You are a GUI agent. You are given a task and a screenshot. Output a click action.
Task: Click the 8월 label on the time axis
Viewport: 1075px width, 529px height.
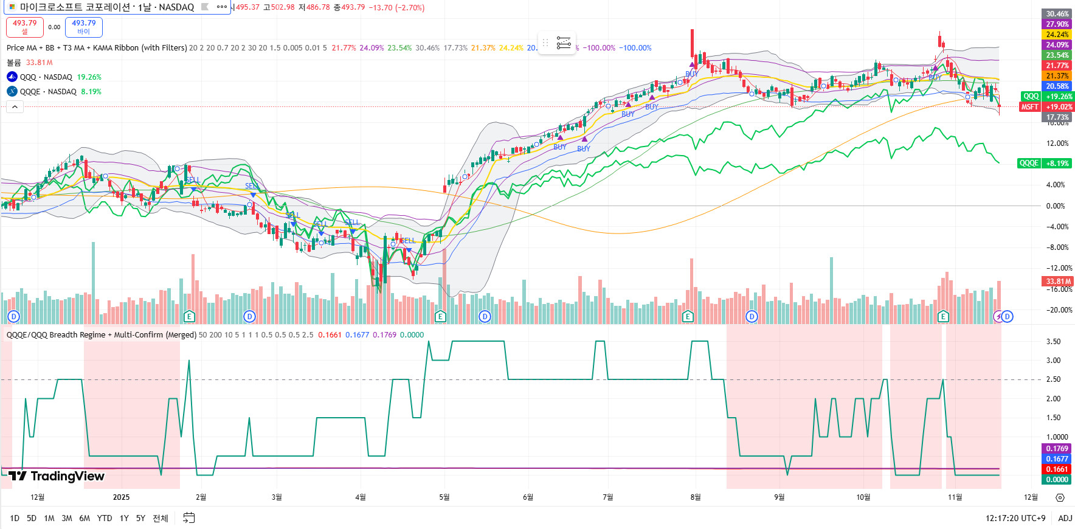[696, 497]
